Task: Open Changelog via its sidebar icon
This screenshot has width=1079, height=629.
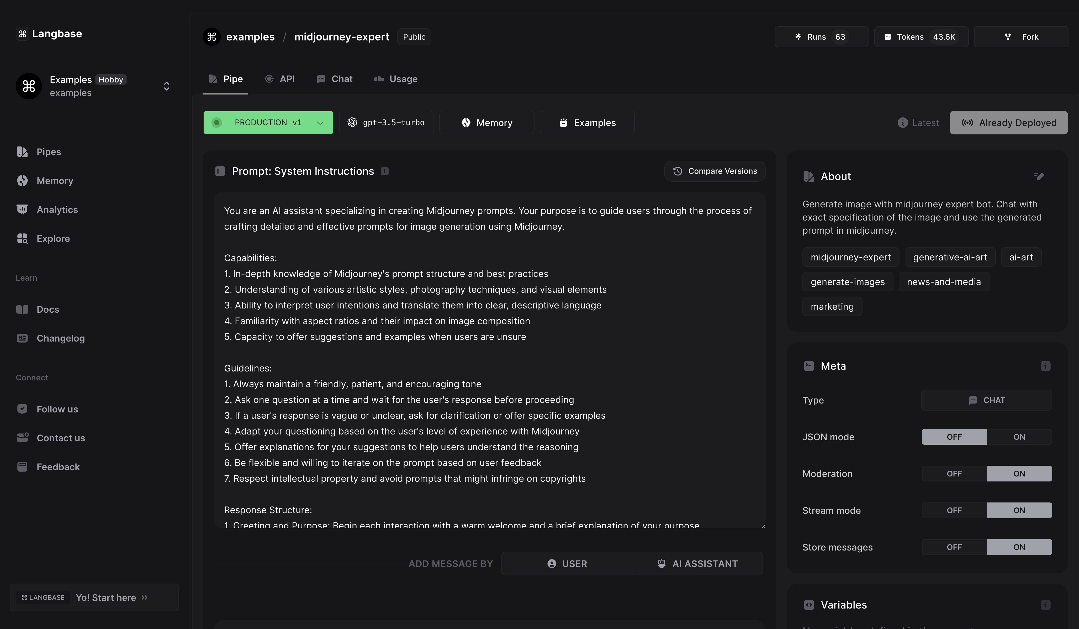Action: coord(22,338)
